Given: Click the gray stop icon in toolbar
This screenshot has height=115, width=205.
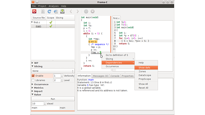Looking at the screenshot, I should (93, 11).
